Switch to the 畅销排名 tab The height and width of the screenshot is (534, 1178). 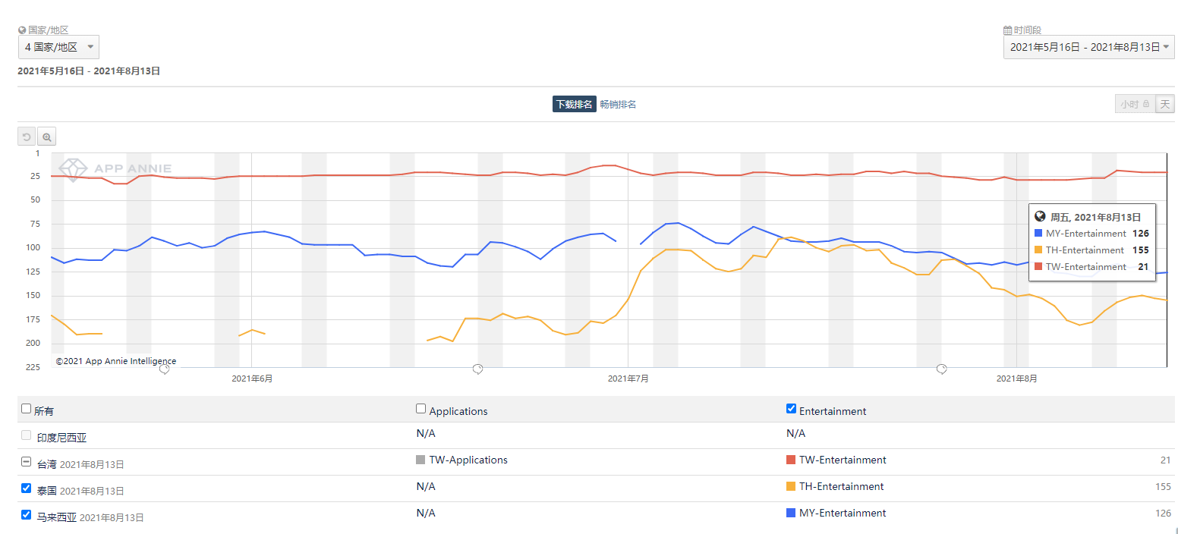pyautogui.click(x=618, y=105)
